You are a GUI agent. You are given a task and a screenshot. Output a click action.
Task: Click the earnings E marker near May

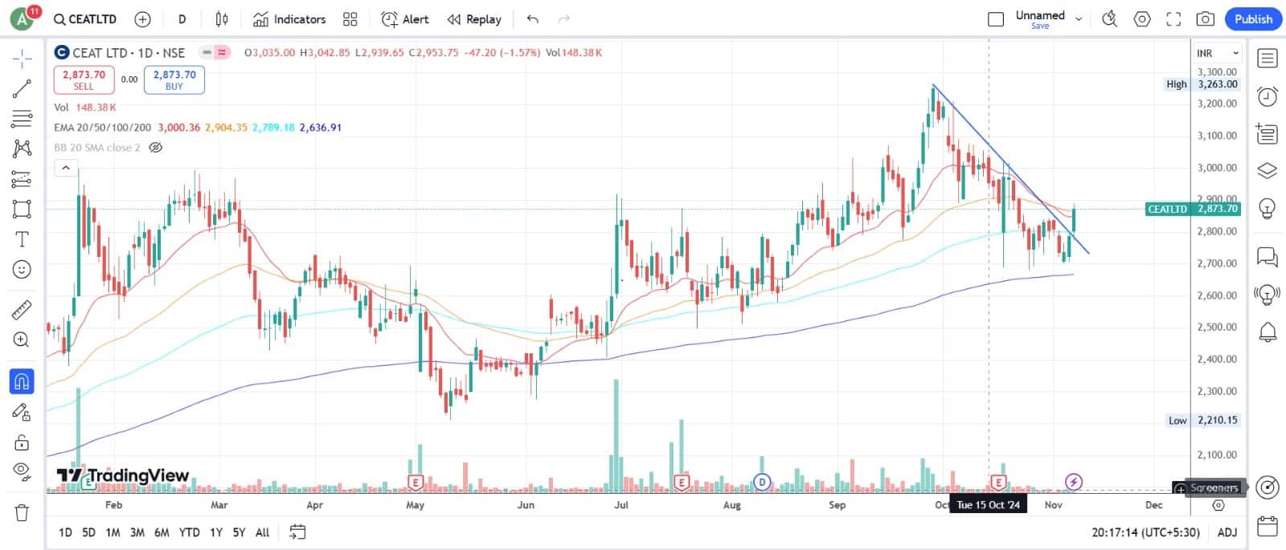[x=416, y=483]
